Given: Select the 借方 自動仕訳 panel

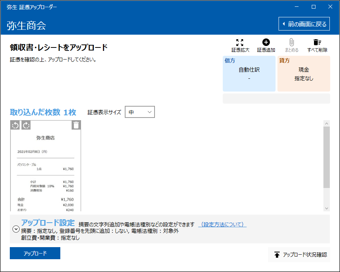Looking at the screenshot, I should coord(249,74).
